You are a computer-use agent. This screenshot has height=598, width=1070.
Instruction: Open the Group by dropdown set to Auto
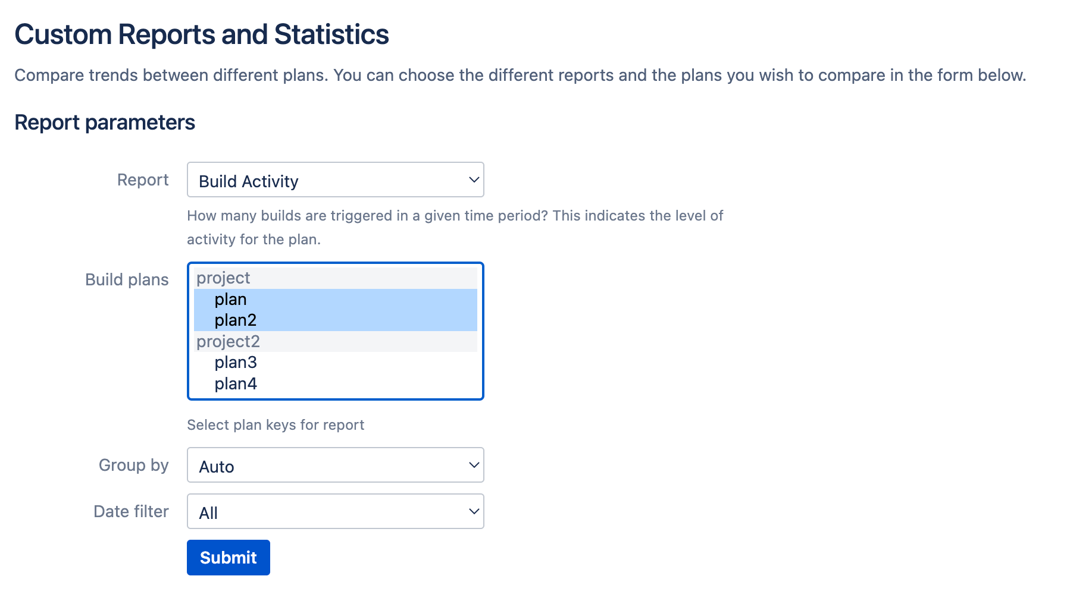(335, 465)
